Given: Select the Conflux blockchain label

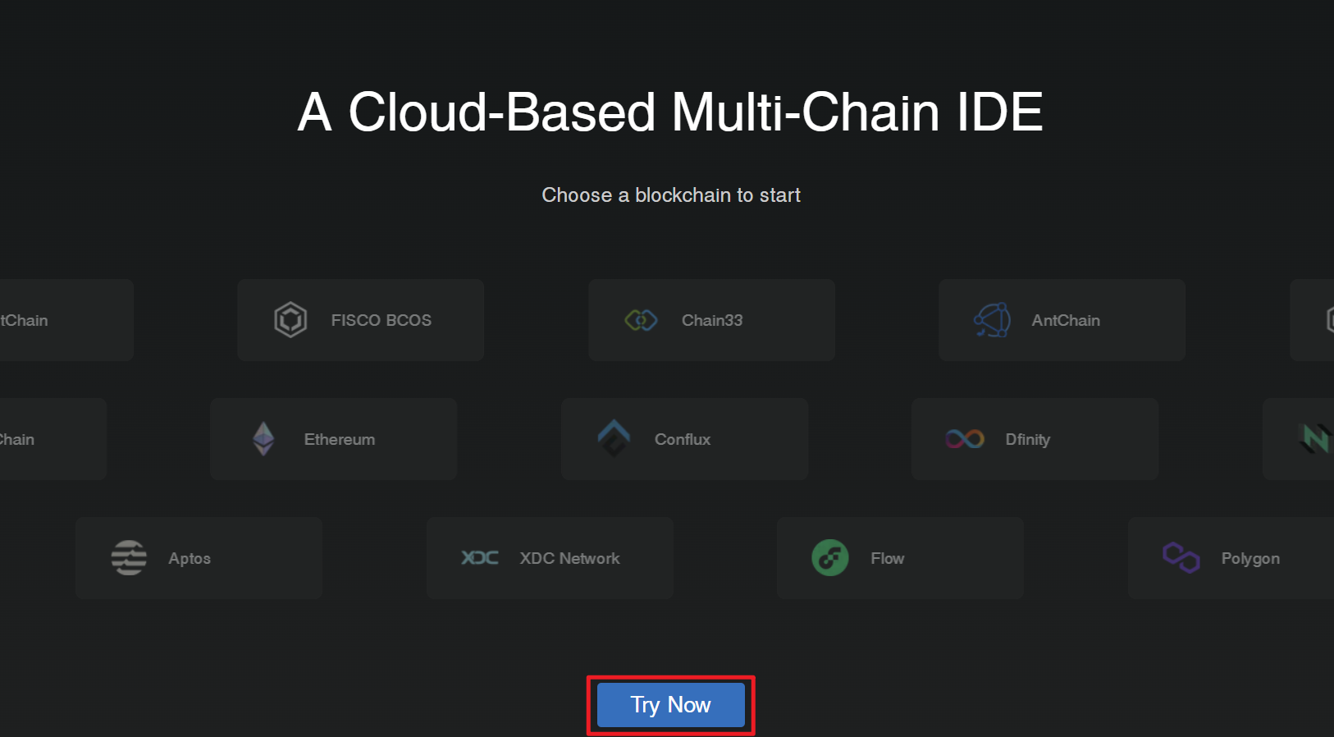Looking at the screenshot, I should coord(683,439).
